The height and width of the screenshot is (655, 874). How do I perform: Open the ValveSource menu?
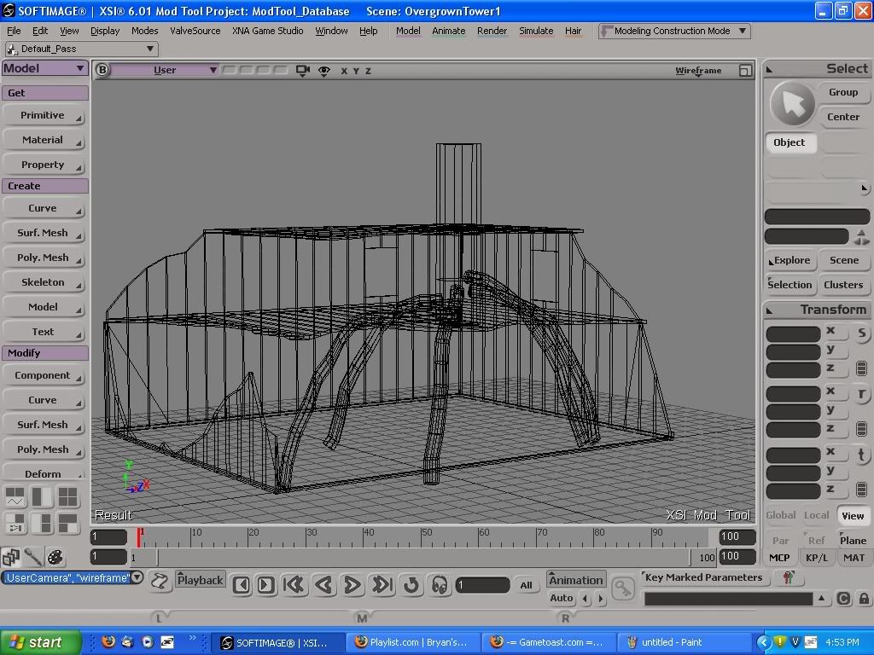tap(195, 32)
